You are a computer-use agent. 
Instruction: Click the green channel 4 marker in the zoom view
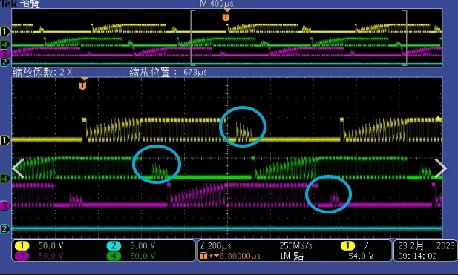coord(4,178)
